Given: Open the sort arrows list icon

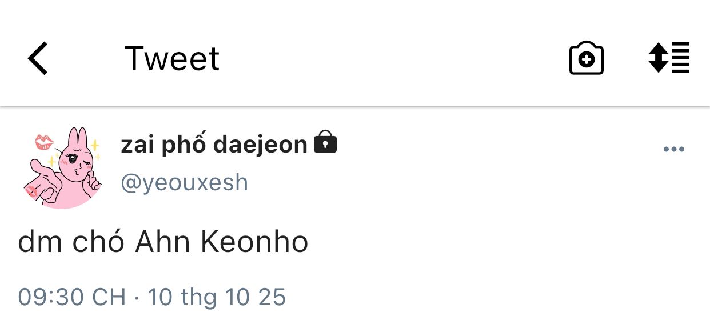Looking at the screenshot, I should tap(669, 58).
